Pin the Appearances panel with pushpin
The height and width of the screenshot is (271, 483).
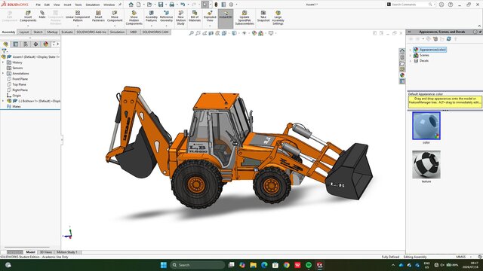pos(480,32)
